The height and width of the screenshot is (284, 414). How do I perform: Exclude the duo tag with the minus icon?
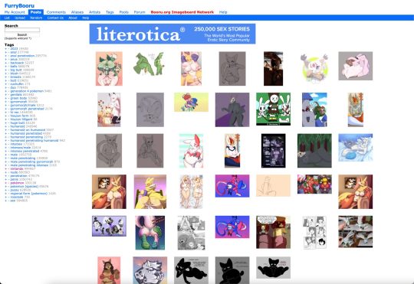tap(8, 87)
